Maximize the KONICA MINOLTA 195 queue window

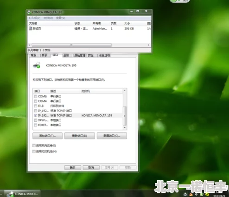tap(138, 12)
